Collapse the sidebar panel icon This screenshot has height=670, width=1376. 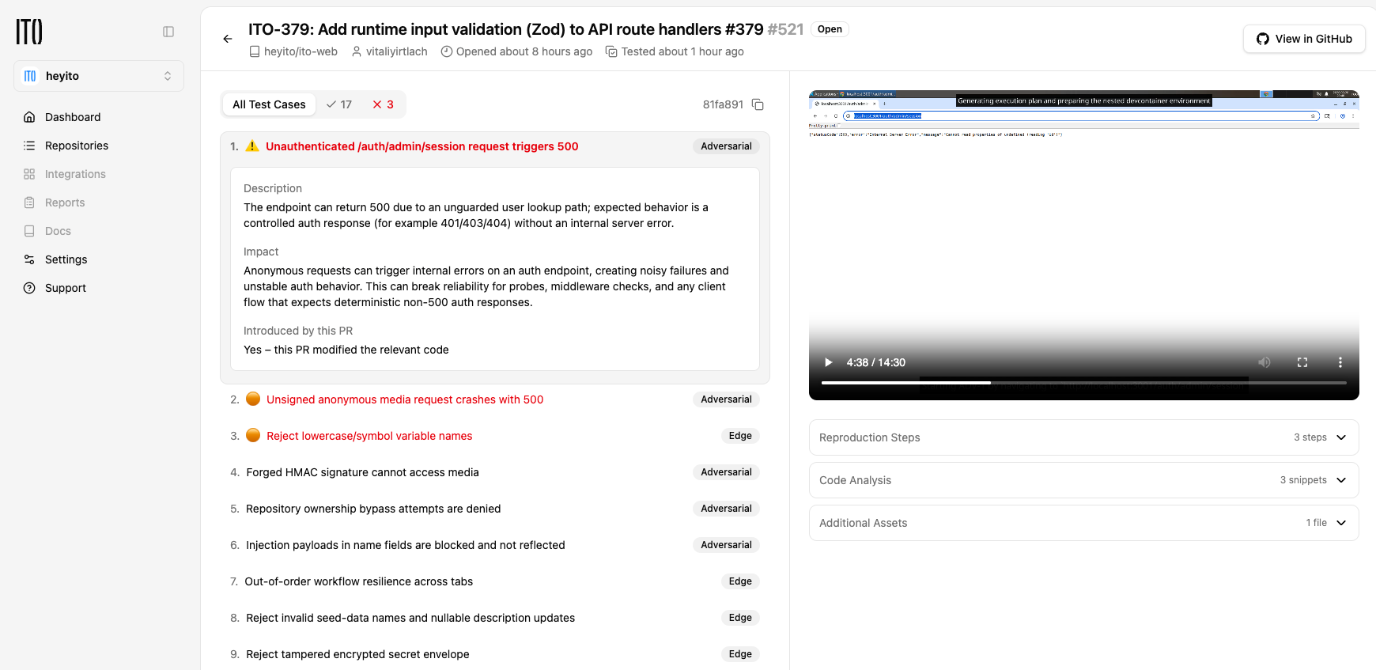(168, 32)
